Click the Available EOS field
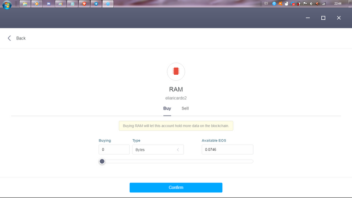This screenshot has width=352, height=198. click(x=227, y=150)
